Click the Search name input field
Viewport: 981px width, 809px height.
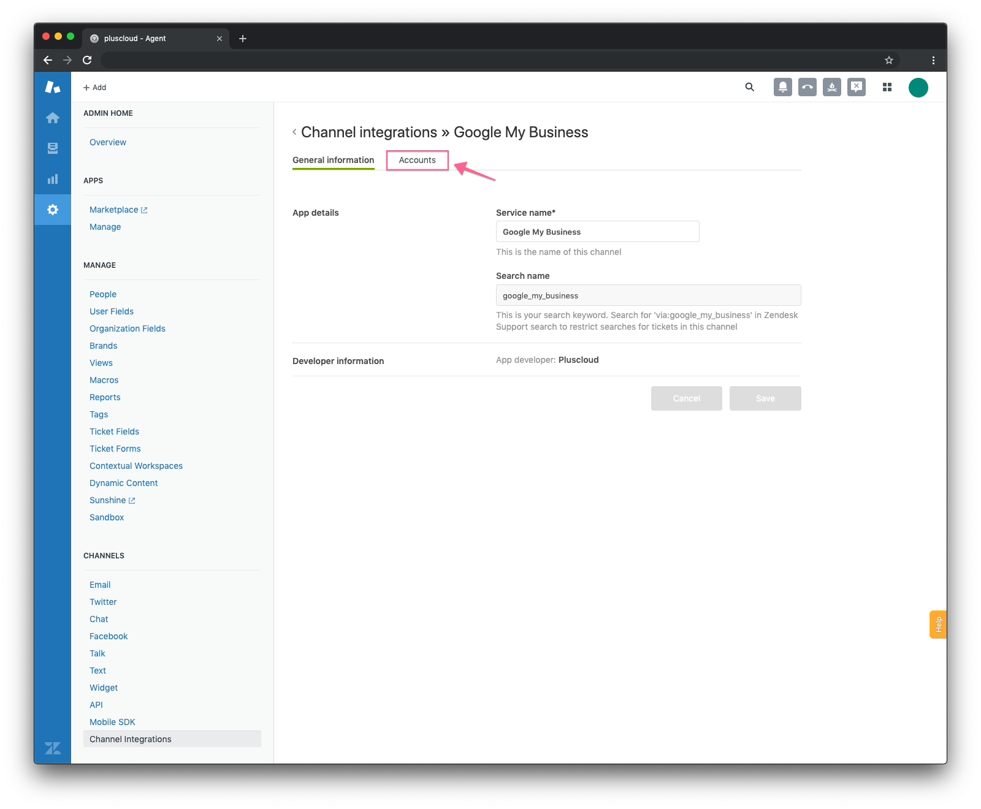click(649, 295)
